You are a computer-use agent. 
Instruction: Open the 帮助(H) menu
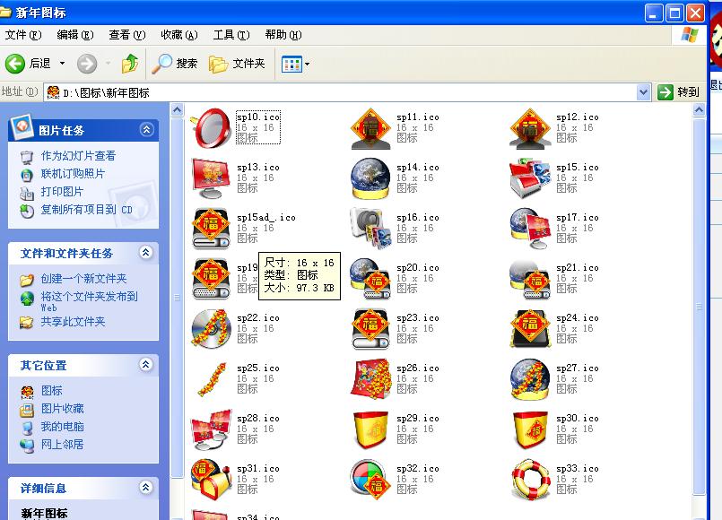(283, 35)
